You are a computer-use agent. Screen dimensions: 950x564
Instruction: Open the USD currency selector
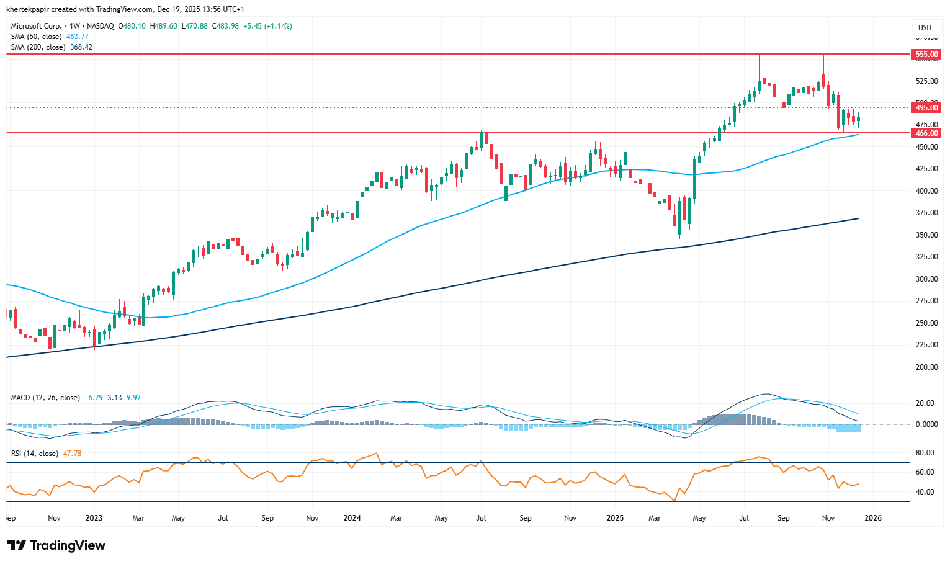pyautogui.click(x=925, y=27)
